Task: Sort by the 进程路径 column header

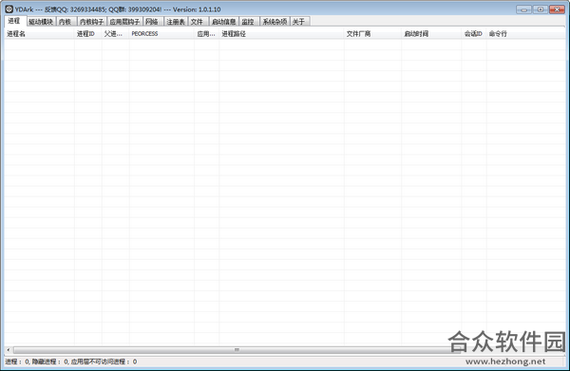Action: (x=281, y=34)
